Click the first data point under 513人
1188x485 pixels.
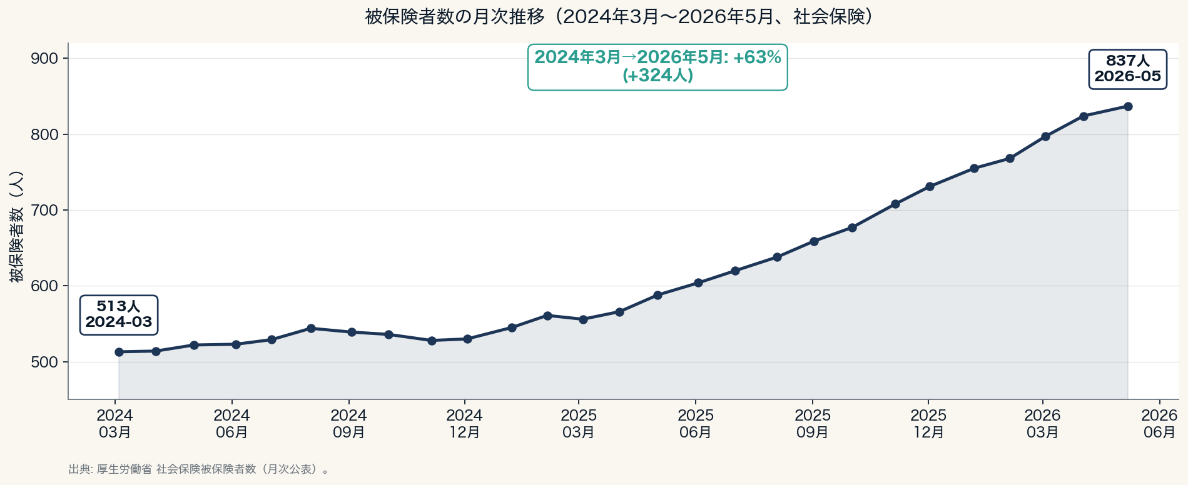pos(119,352)
